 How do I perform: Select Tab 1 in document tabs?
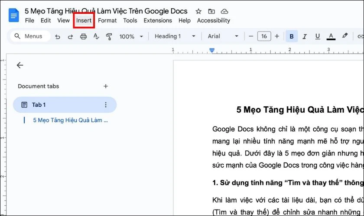pyautogui.click(x=65, y=105)
